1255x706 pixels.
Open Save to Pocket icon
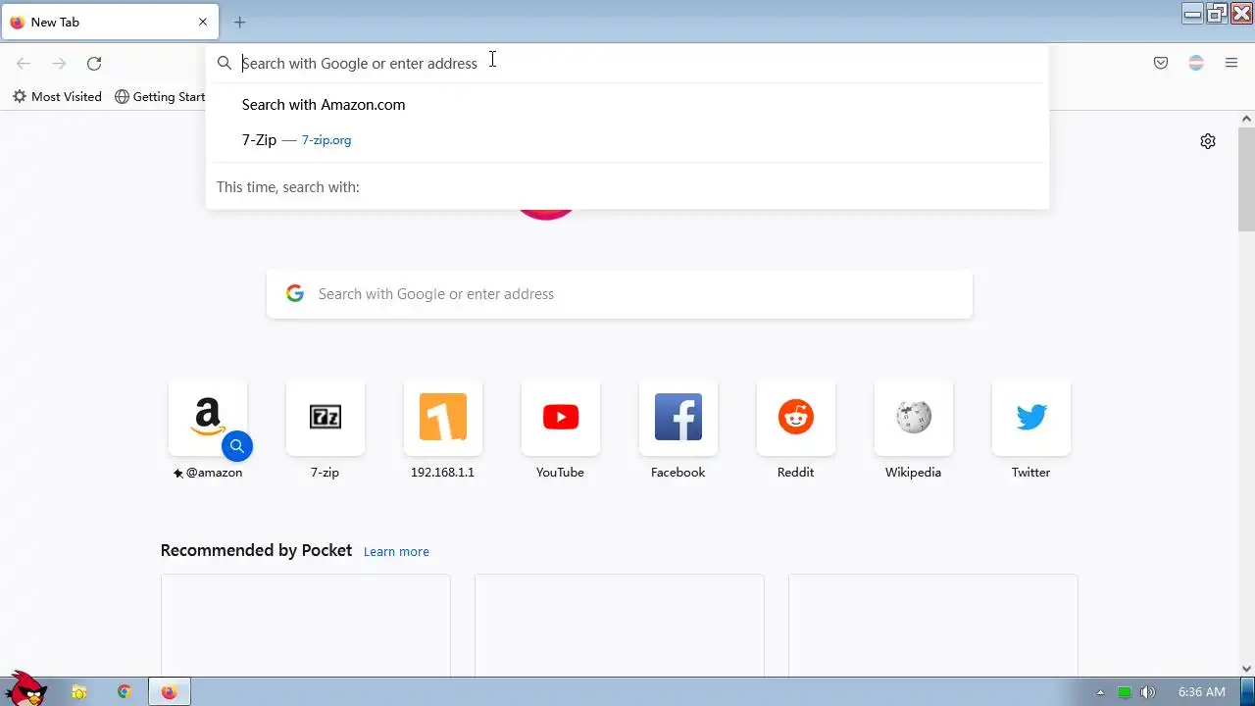(x=1161, y=63)
